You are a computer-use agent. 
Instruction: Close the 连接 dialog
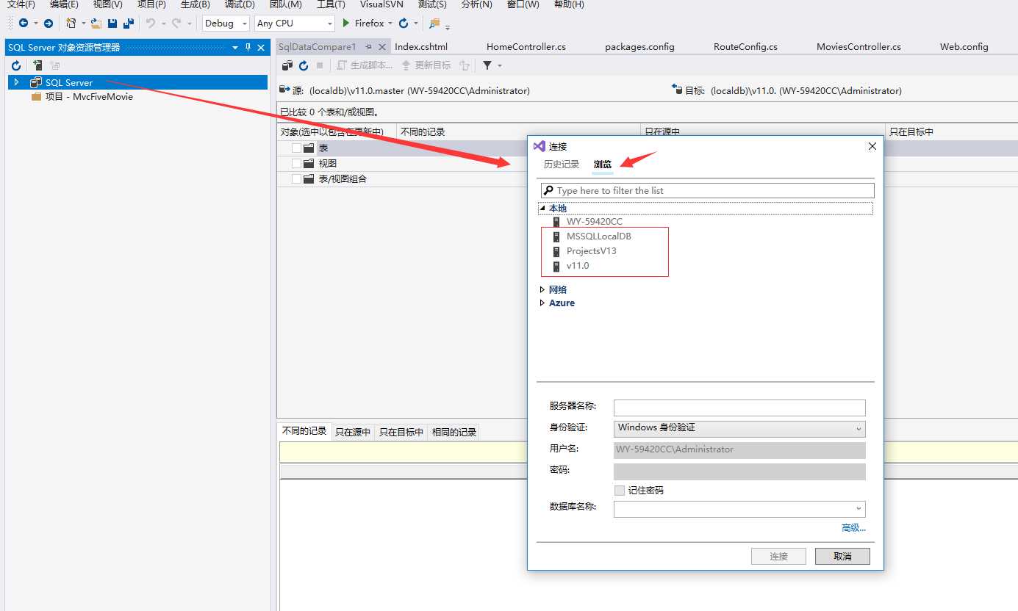tap(872, 146)
